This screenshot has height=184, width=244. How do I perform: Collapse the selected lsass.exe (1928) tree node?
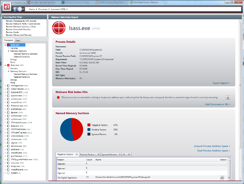5,45
